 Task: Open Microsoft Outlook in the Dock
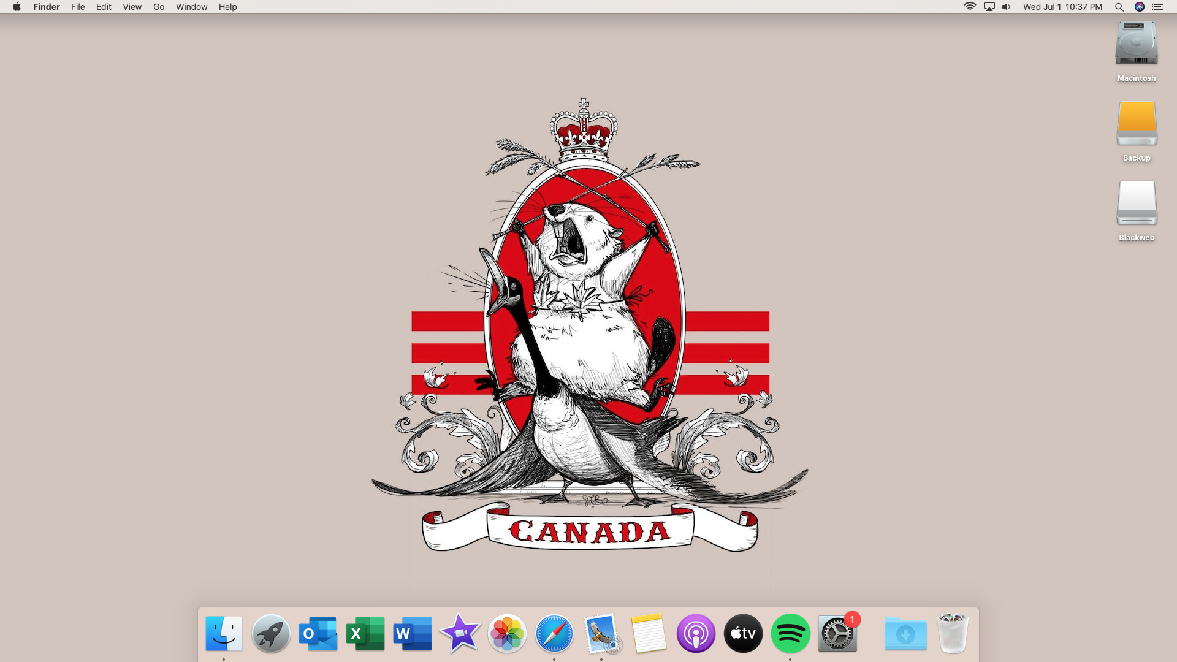[318, 633]
